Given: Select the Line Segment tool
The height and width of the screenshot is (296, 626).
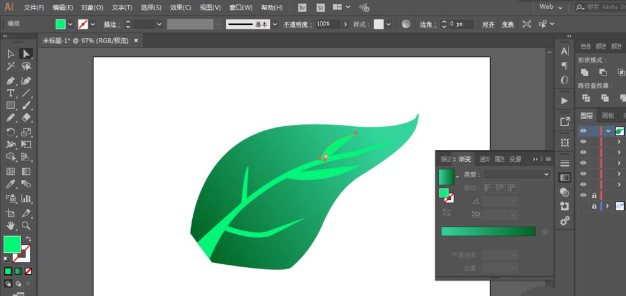Looking at the screenshot, I should coord(26,93).
